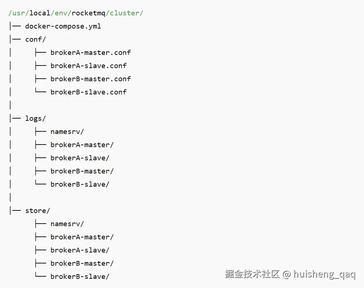The width and height of the screenshot is (364, 288).
Task: Click the logs/ directory entry
Action: point(35,119)
